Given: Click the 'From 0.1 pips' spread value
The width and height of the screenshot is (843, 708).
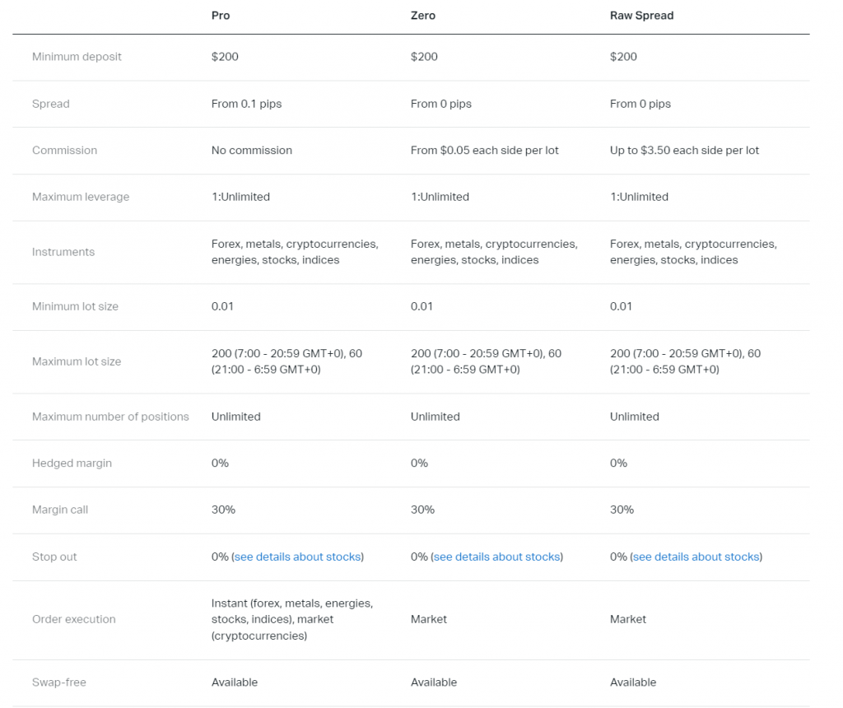Looking at the screenshot, I should point(246,104).
